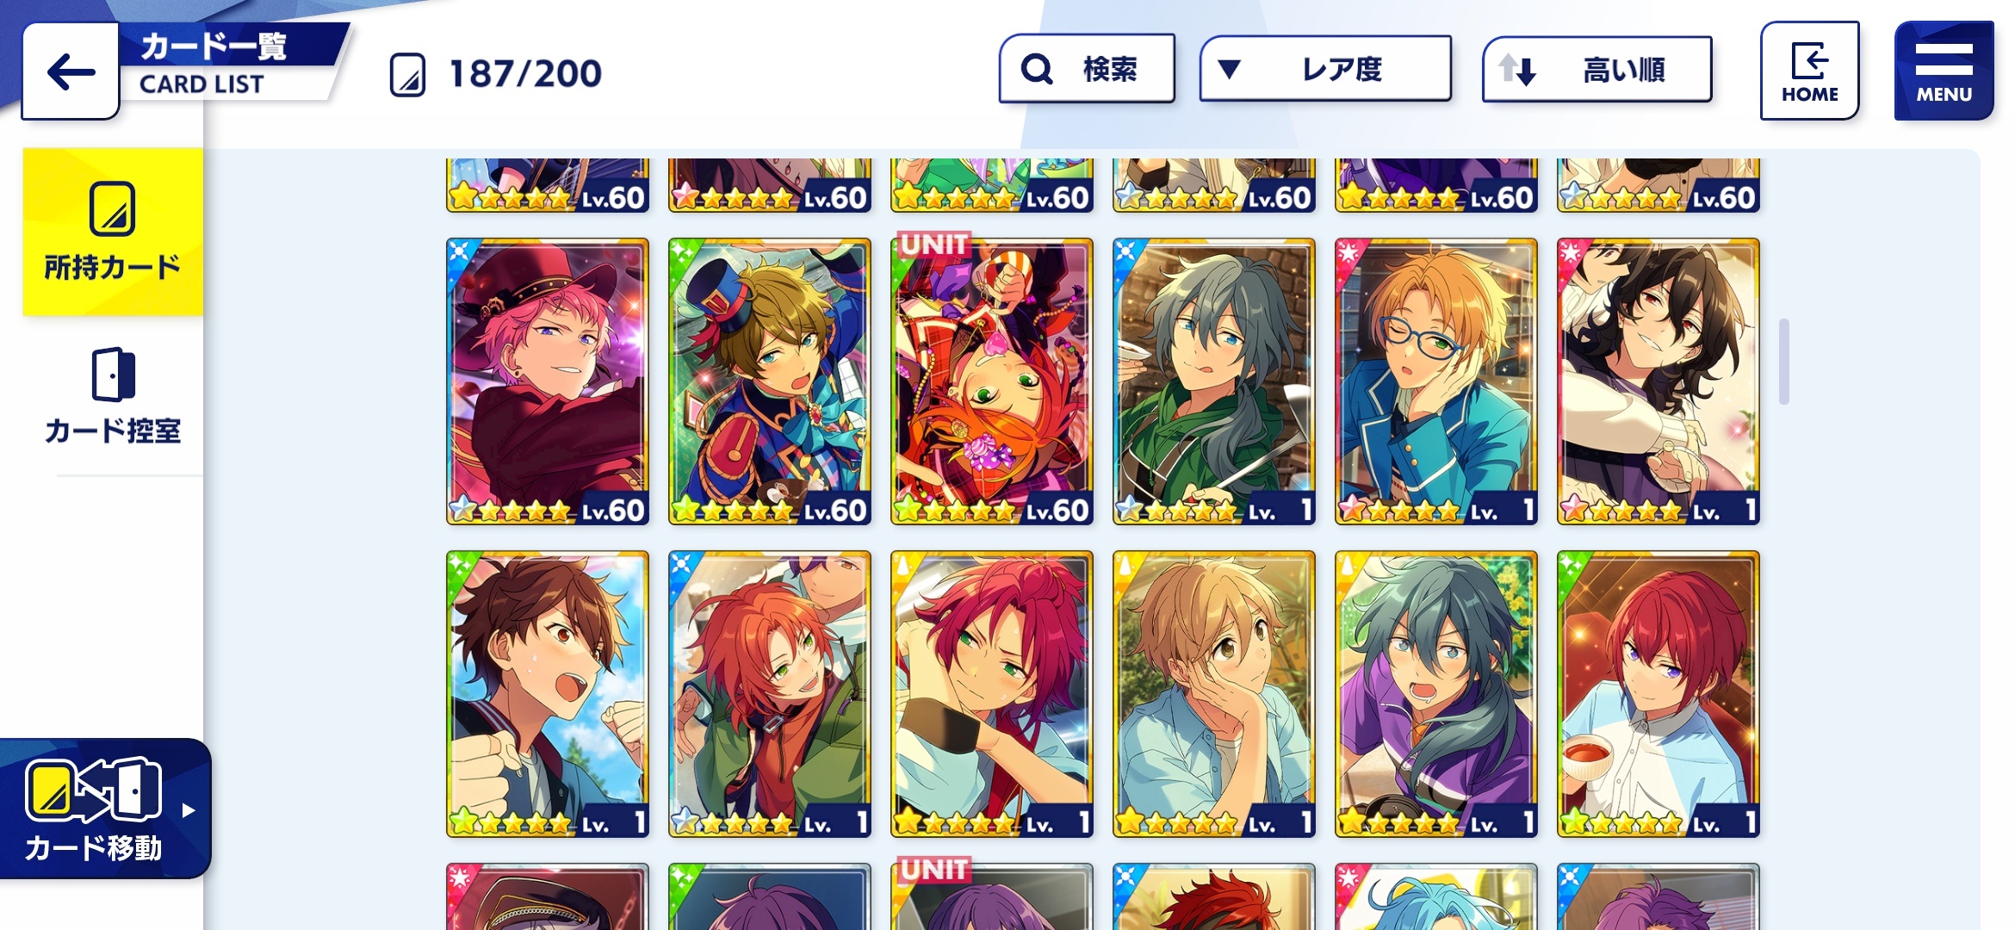Toggle the 高い順 sort order
Image resolution: width=2015 pixels, height=930 pixels.
(x=1596, y=69)
